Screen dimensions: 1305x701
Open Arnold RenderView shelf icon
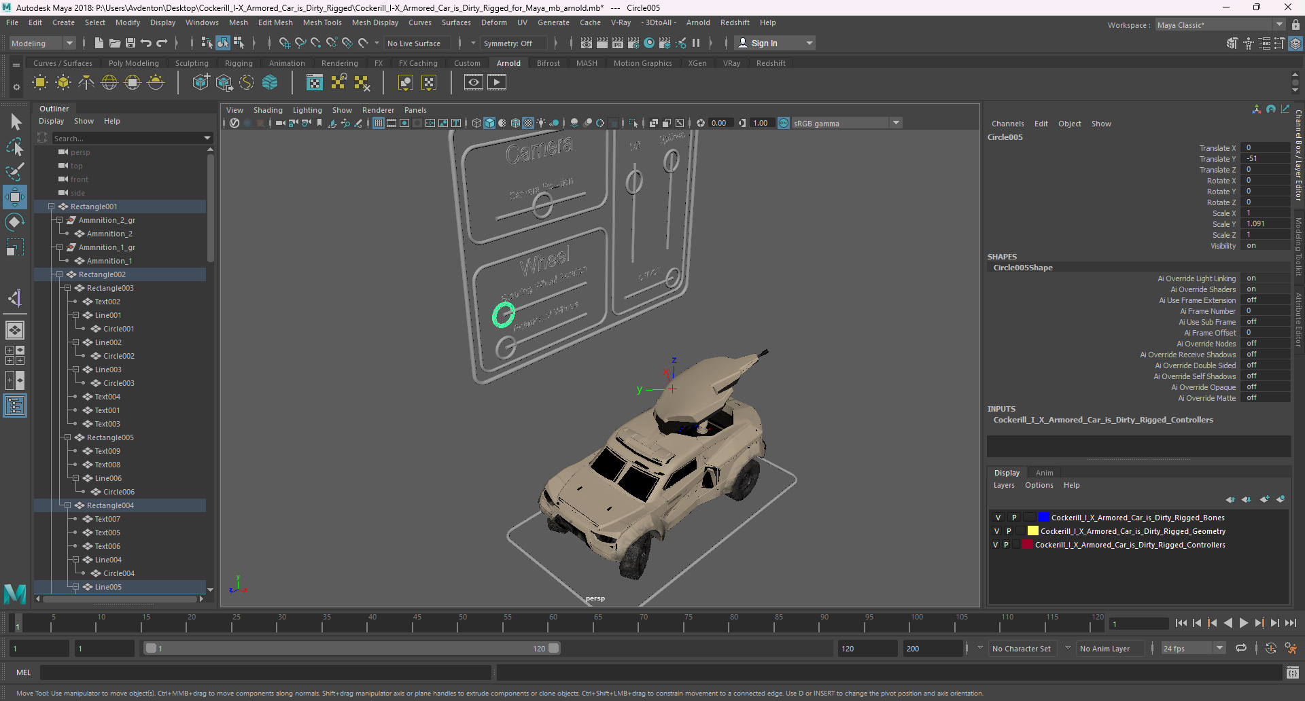tap(474, 83)
